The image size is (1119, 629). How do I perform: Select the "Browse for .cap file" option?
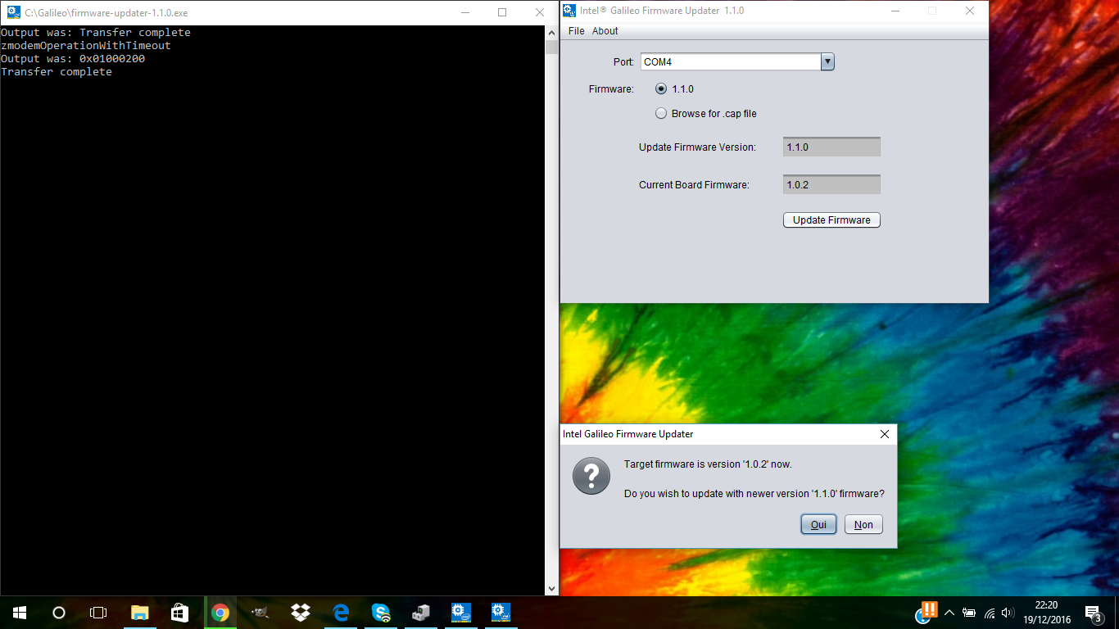(x=661, y=114)
